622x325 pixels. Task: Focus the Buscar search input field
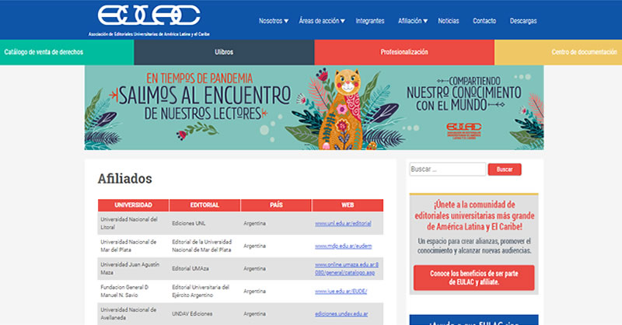[x=448, y=169]
